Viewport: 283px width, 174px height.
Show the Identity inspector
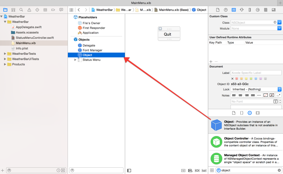(234, 10)
